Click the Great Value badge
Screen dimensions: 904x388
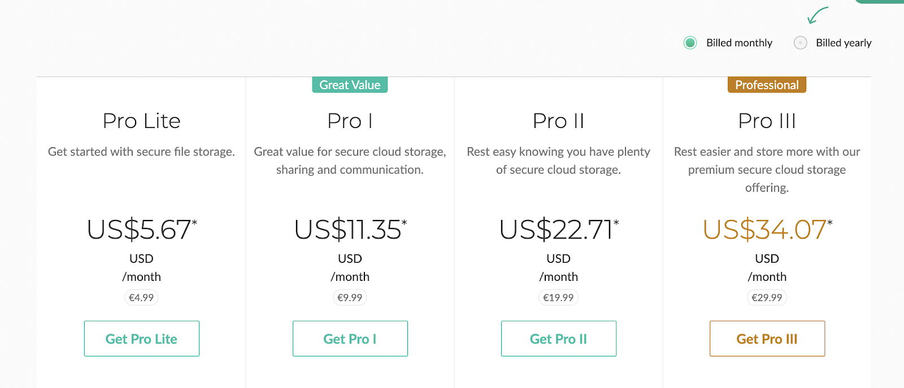350,85
